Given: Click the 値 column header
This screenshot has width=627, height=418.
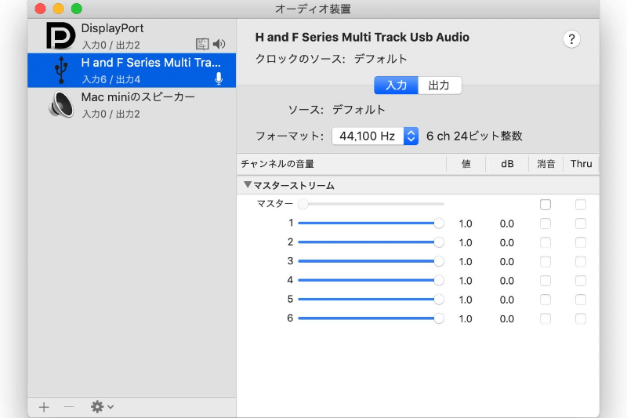Looking at the screenshot, I should point(466,164).
